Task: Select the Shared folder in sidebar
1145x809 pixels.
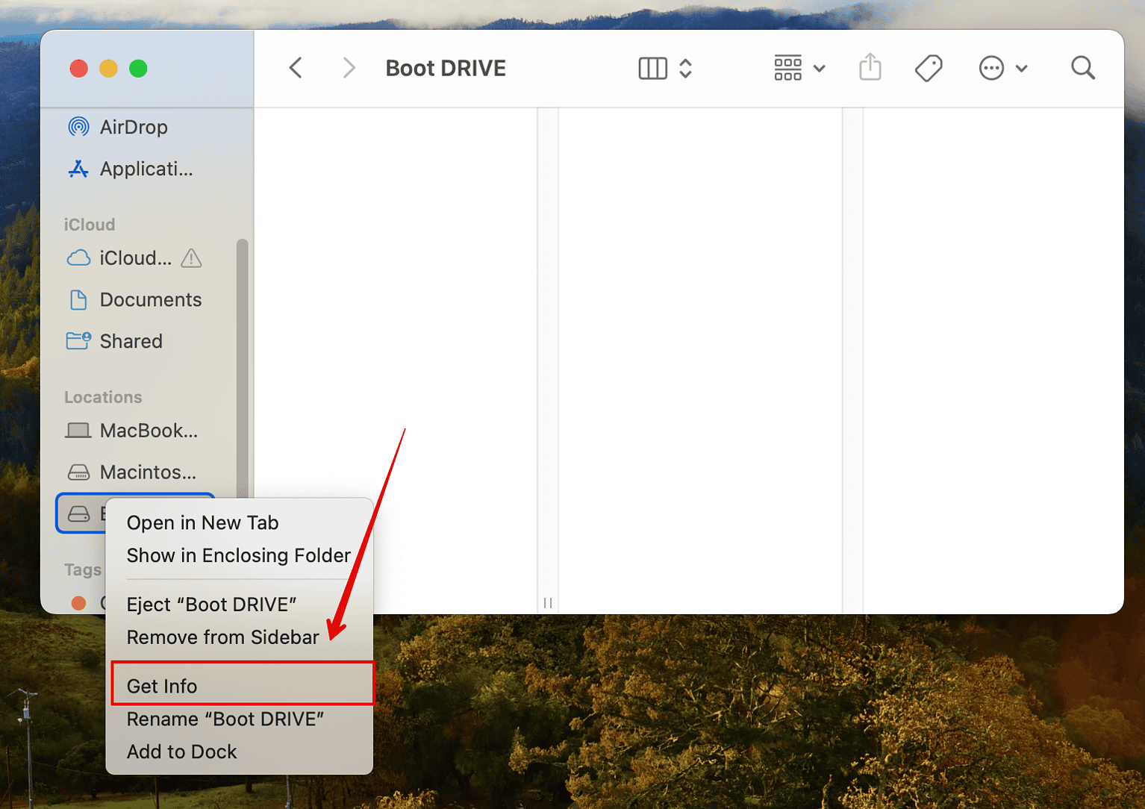Action: 131,341
